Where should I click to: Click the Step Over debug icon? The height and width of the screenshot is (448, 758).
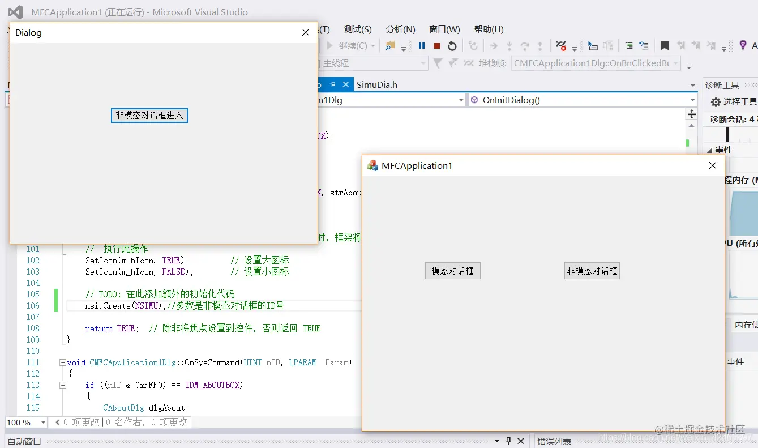click(525, 46)
